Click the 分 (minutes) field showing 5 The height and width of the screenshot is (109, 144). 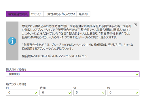coord(89,93)
